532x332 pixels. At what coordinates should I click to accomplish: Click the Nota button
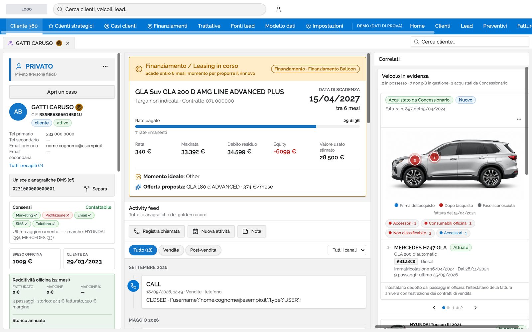(x=252, y=231)
